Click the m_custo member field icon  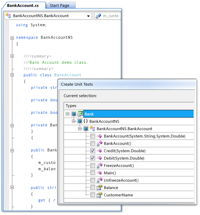[x=98, y=15]
